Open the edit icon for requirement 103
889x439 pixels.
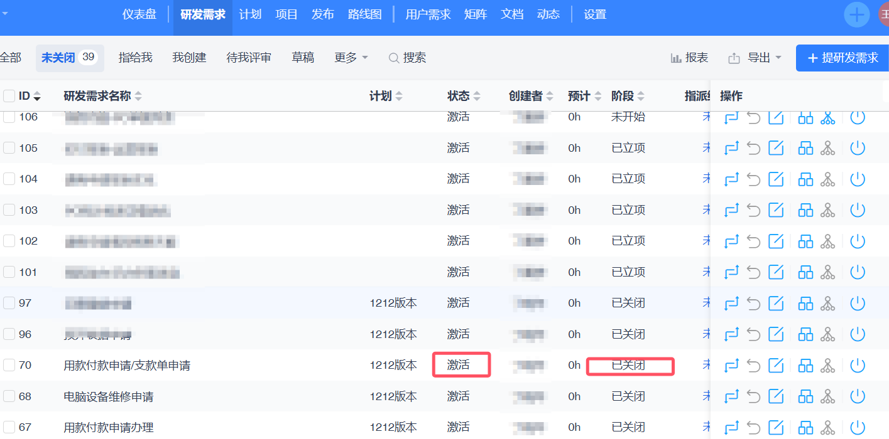pos(776,210)
